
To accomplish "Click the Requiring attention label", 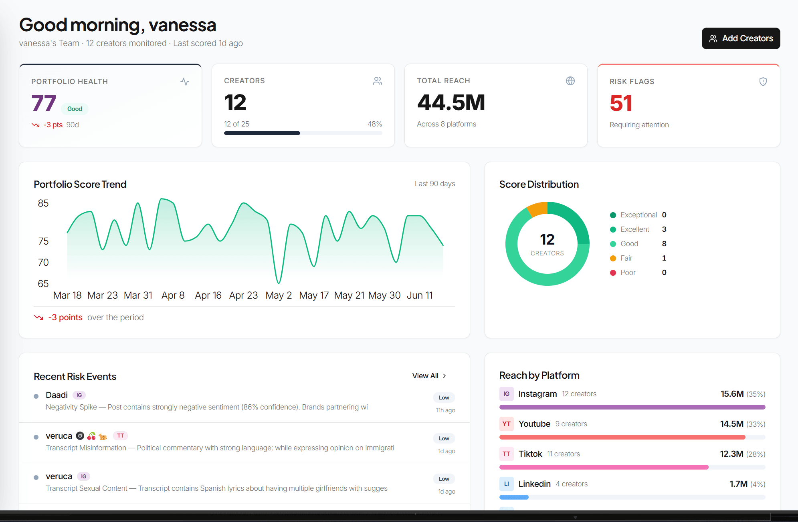I will [639, 125].
